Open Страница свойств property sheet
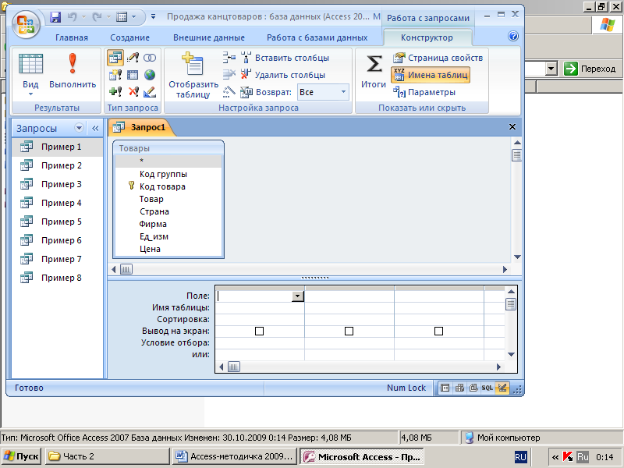The width and height of the screenshot is (624, 468). pyautogui.click(x=438, y=58)
